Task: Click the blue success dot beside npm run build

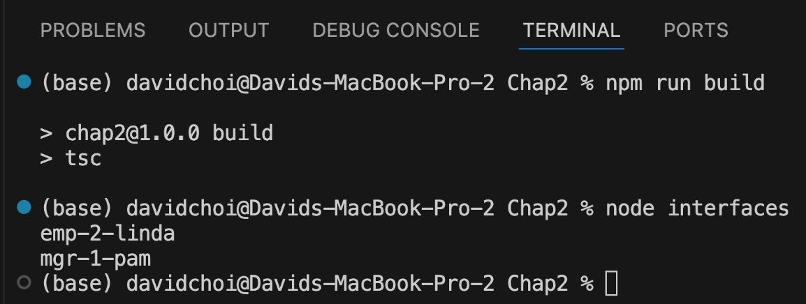Action: 24,82
